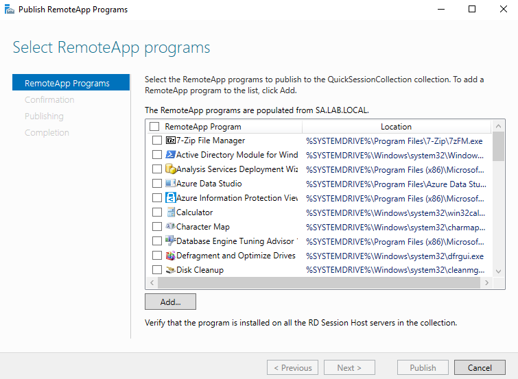Click the Disk Cleanup icon

coord(170,270)
